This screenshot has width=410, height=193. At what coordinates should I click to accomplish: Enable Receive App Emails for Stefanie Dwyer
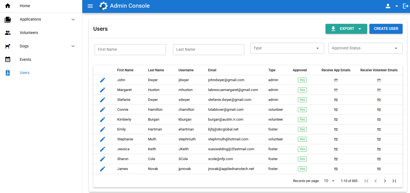(336, 100)
